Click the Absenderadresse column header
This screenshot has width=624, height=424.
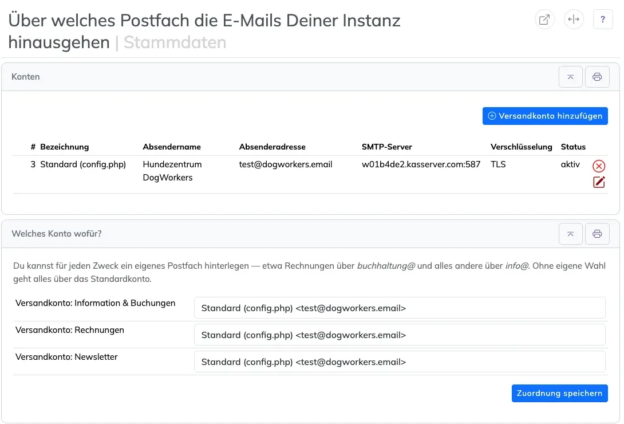pos(272,147)
